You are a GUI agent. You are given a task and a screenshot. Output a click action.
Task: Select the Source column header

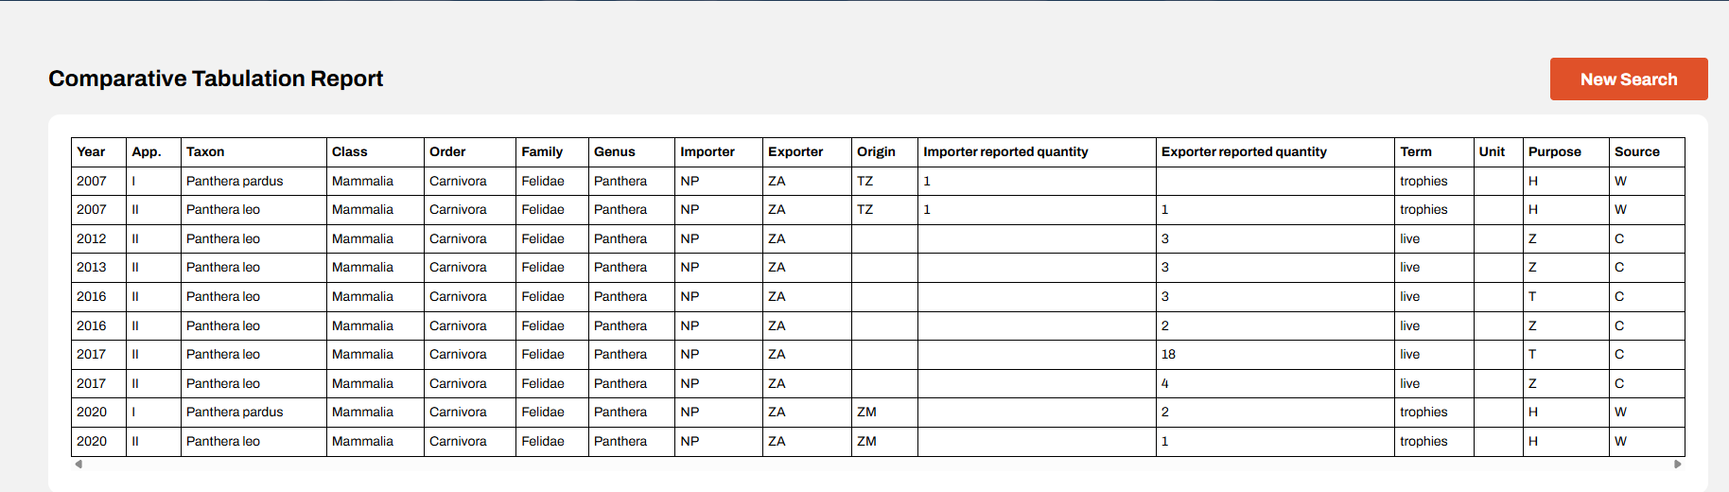pos(1647,151)
